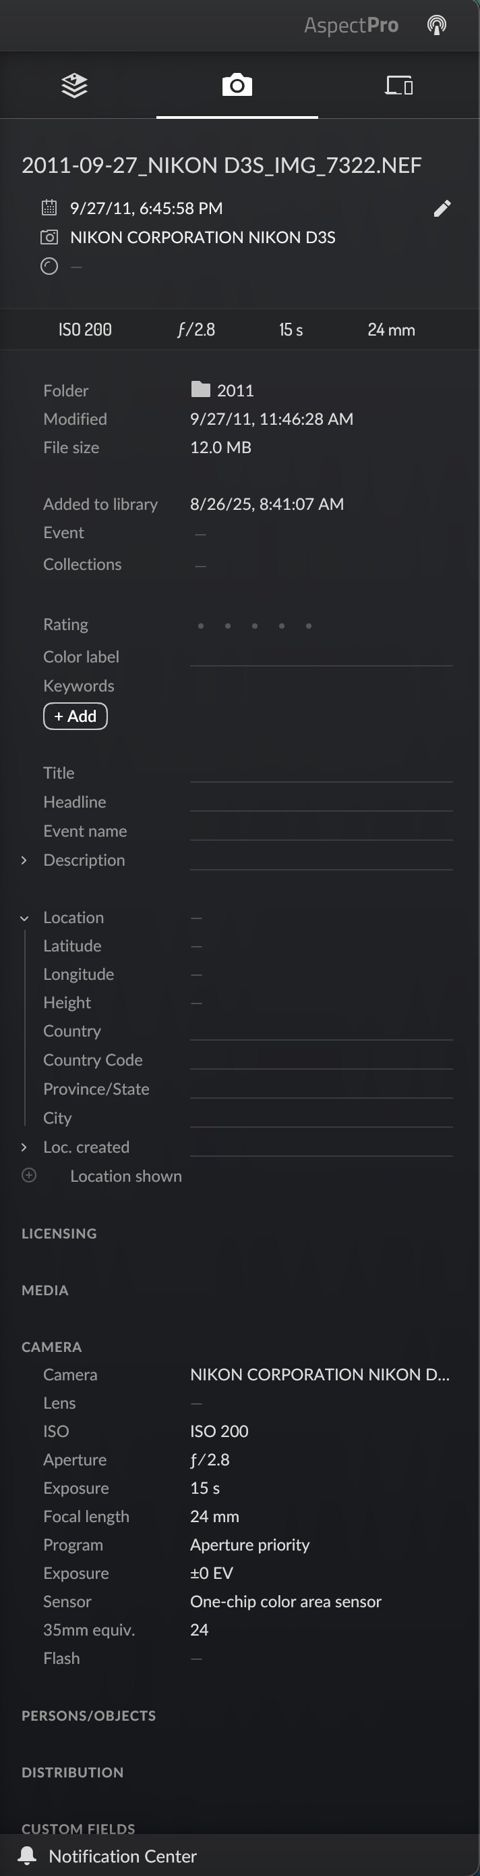Expand the Loc. created row
Screen dimensions: 480x1876
[24, 1147]
